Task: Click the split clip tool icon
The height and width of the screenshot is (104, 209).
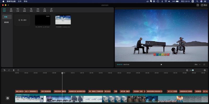Action: (x=14, y=70)
